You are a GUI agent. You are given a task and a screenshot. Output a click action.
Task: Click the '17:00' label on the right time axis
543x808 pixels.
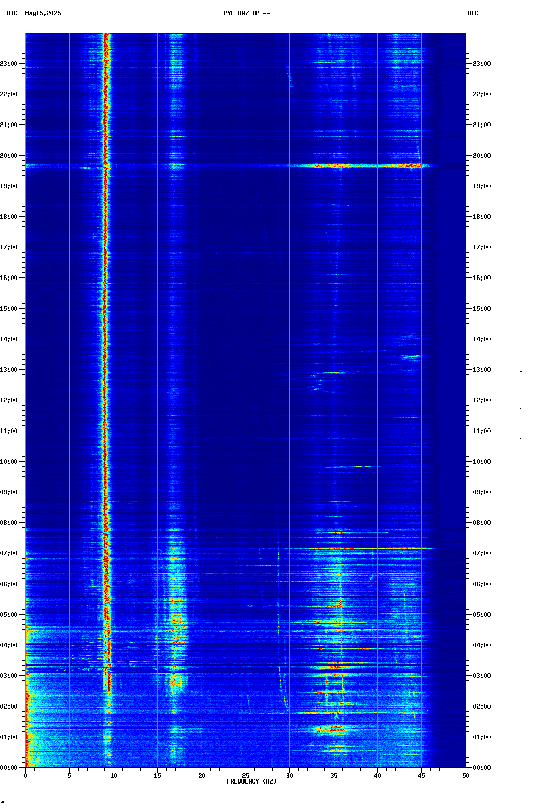pyautogui.click(x=482, y=247)
